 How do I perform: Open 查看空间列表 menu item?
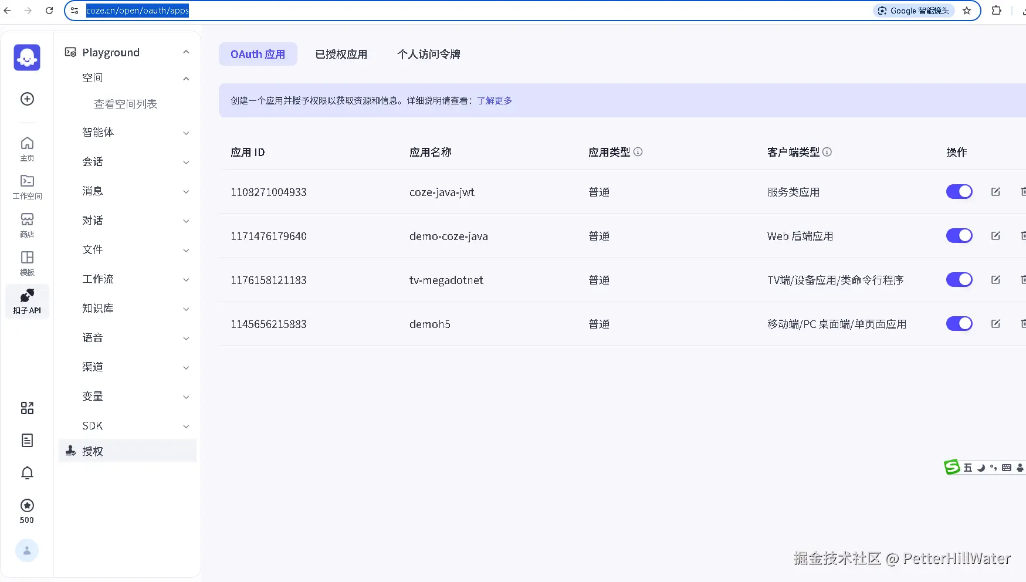126,104
